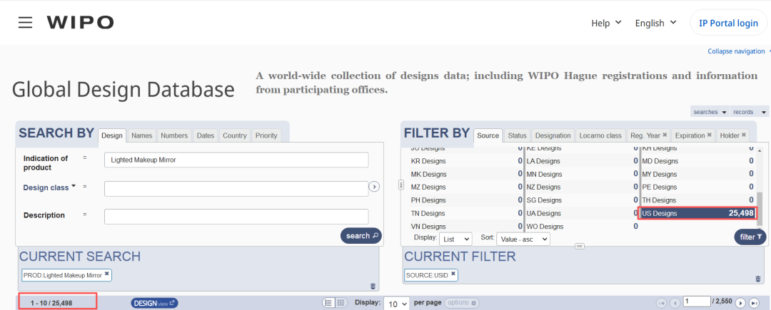Switch results to grid view
Viewport: 771px width, 310px height.
tap(341, 303)
